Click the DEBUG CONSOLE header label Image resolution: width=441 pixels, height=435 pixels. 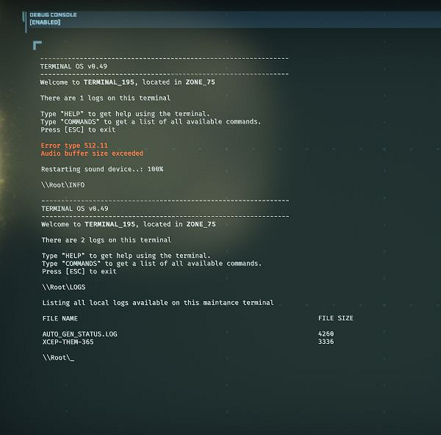(x=53, y=15)
